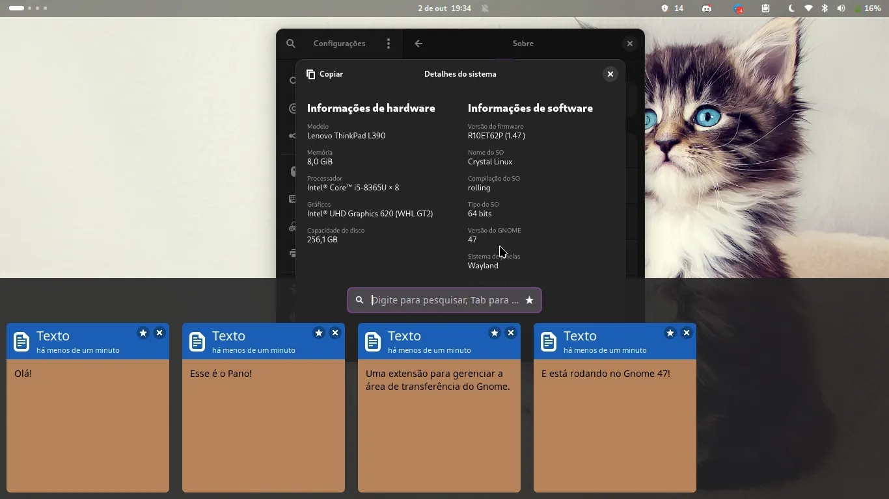Star the 'Uma extensão para gerenciar' card
This screenshot has width=889, height=499.
(495, 333)
